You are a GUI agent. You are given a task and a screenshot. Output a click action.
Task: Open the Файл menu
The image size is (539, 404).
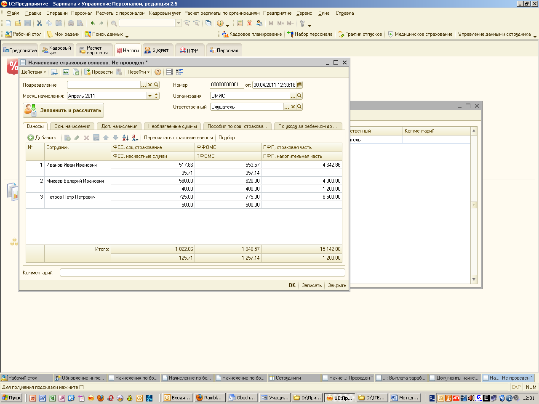click(x=13, y=13)
